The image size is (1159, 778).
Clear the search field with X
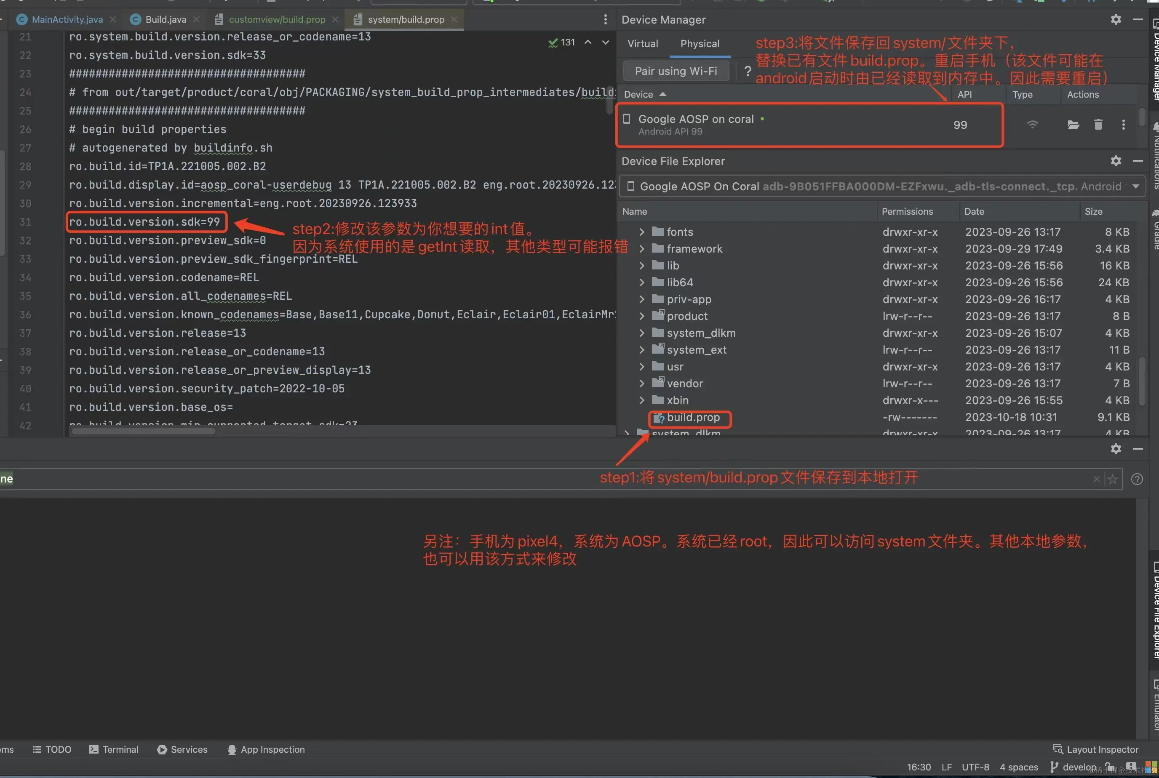point(1096,479)
